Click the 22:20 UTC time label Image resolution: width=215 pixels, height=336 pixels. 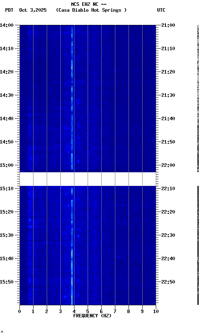click(168, 212)
